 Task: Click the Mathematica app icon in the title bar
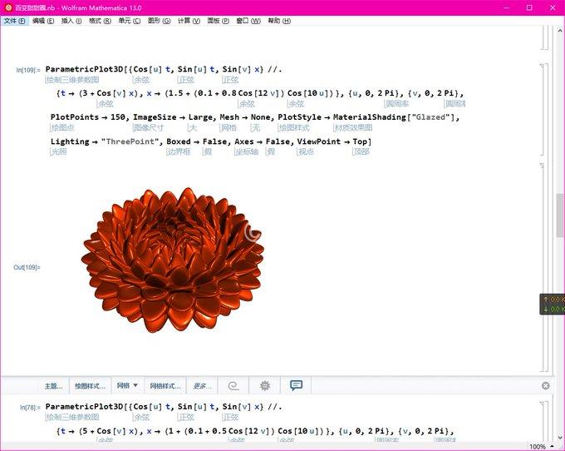click(7, 7)
